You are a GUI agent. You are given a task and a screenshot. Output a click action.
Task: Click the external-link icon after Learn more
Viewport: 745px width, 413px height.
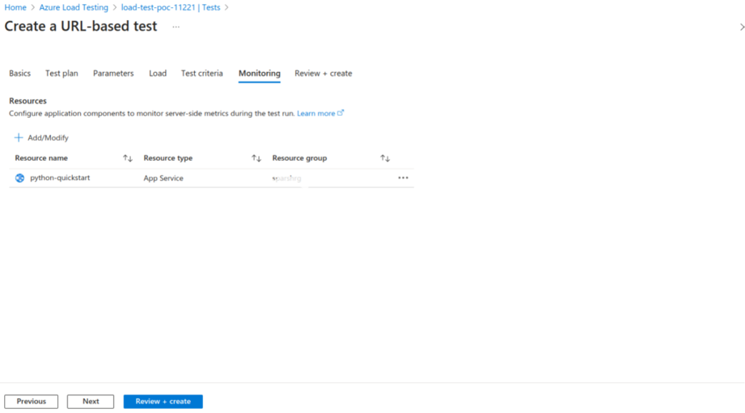coord(341,113)
